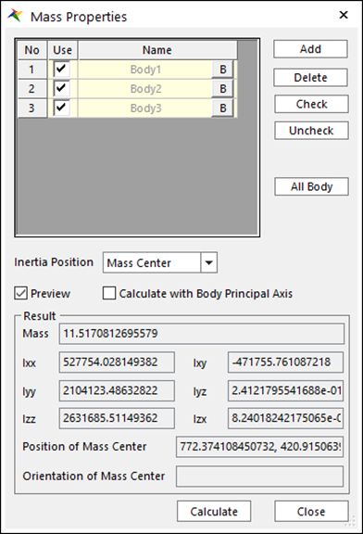Select the Body2 name cell
Screen dimensions: 363x534
click(x=145, y=89)
